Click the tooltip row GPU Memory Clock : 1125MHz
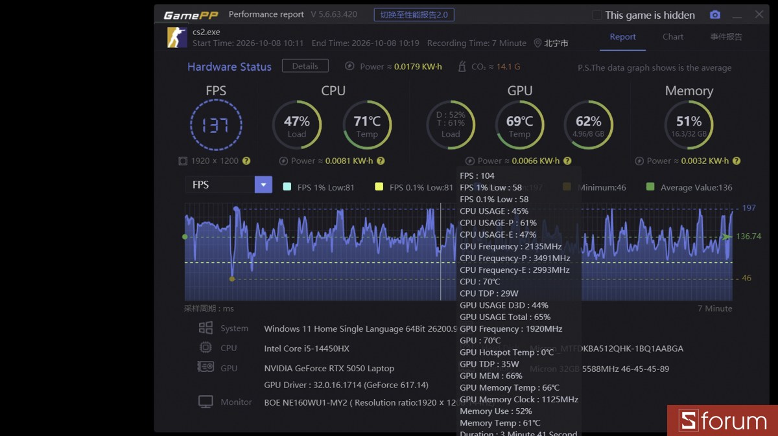Image resolution: width=778 pixels, height=436 pixels. coord(519,399)
